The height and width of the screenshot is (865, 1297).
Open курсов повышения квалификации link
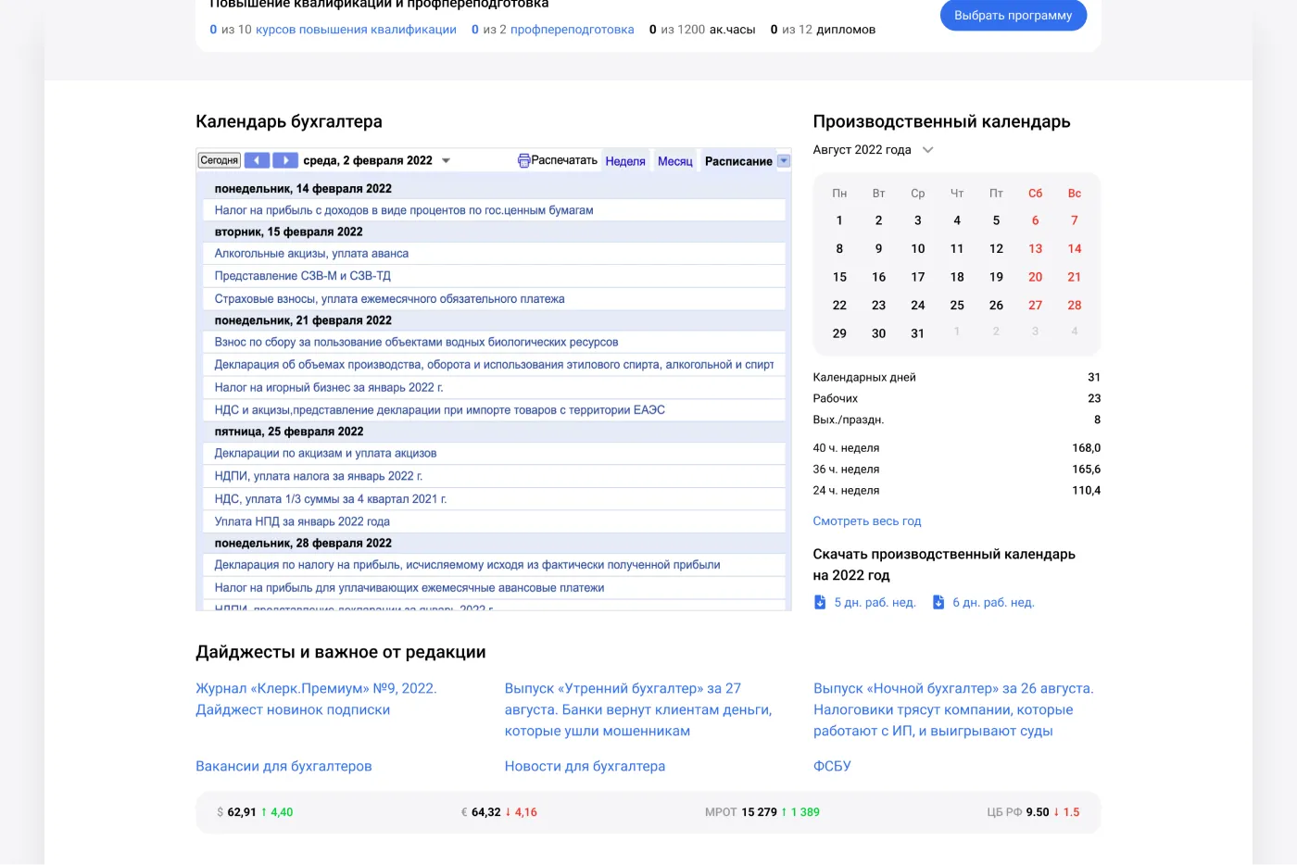(x=356, y=30)
